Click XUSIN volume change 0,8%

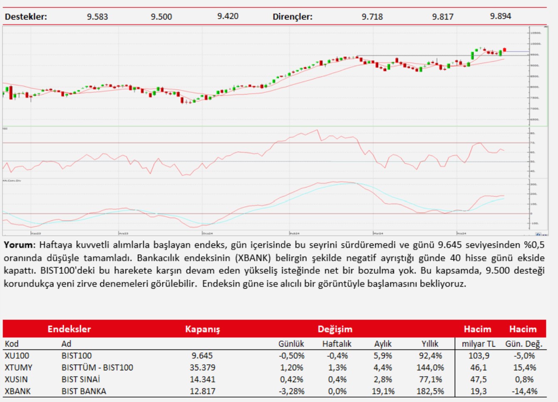tap(524, 380)
